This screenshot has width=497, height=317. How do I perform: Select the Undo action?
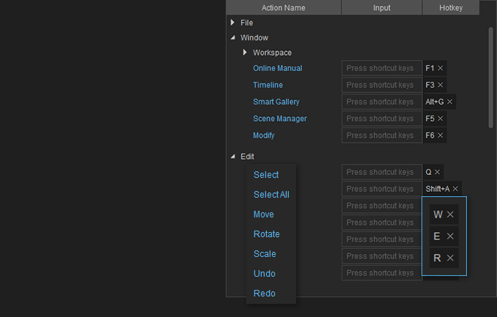[x=265, y=274]
